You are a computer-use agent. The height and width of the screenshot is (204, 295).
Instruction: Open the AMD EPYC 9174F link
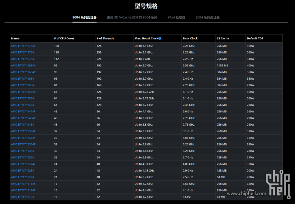(23, 190)
